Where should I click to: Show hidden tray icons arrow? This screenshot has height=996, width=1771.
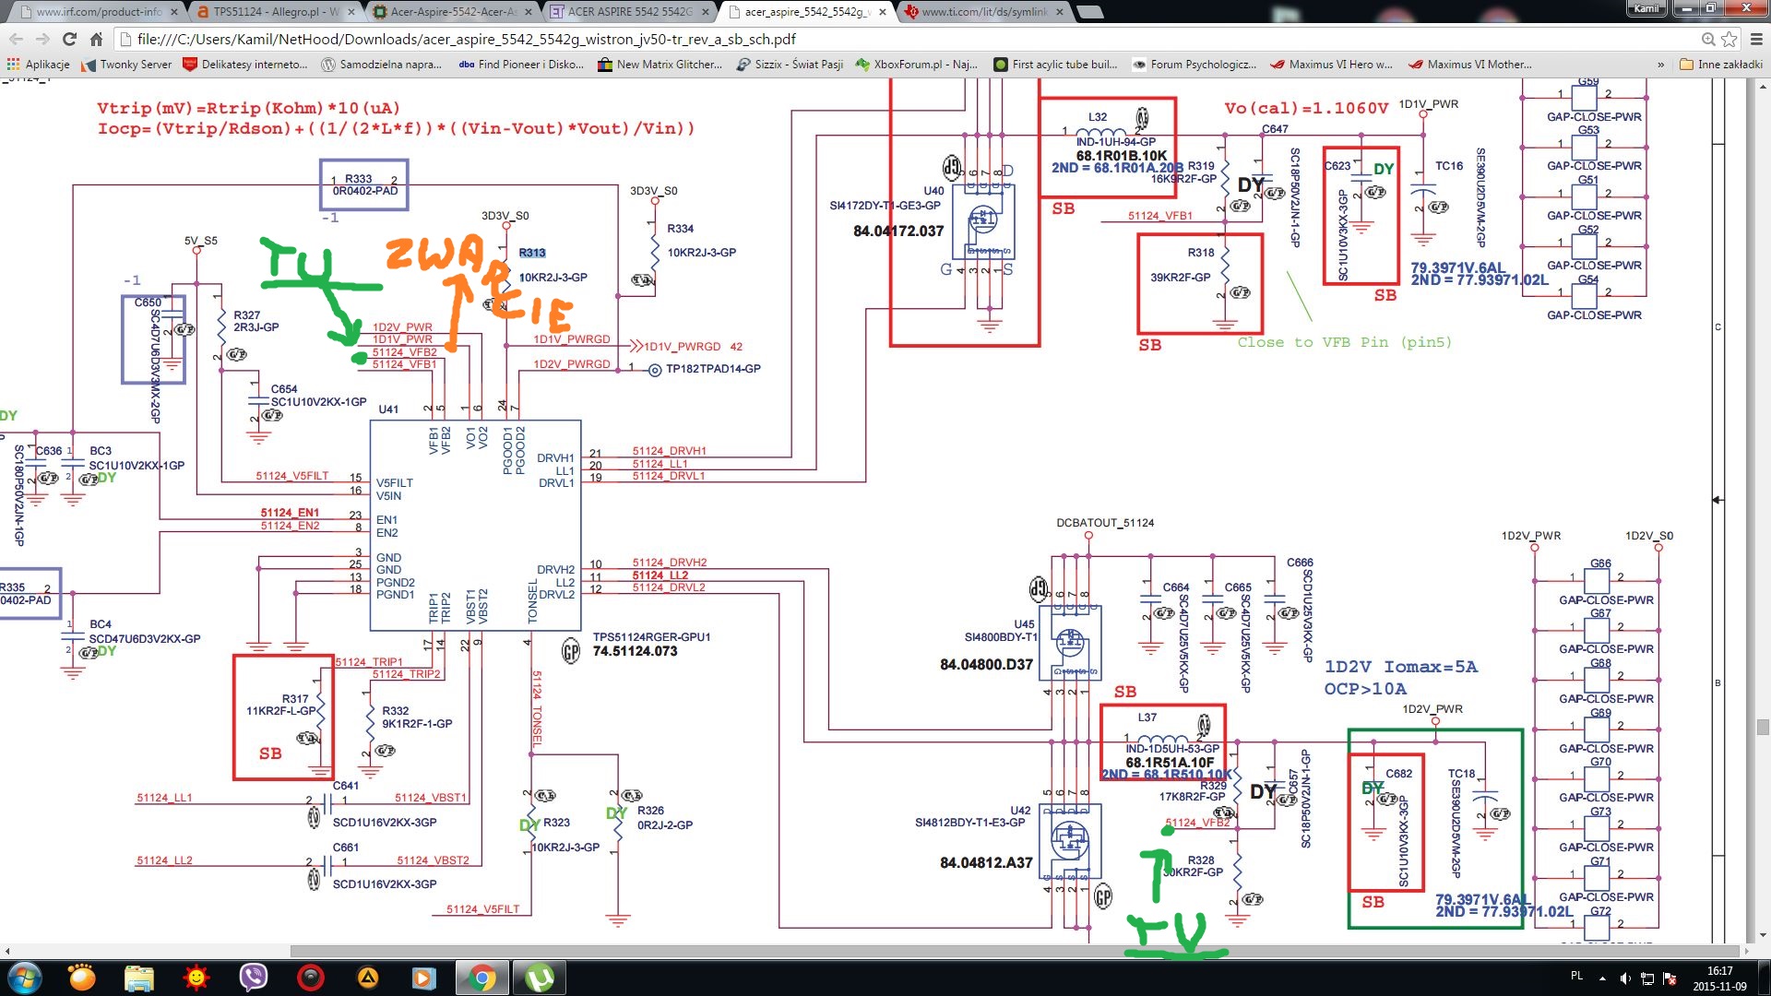tap(1602, 978)
